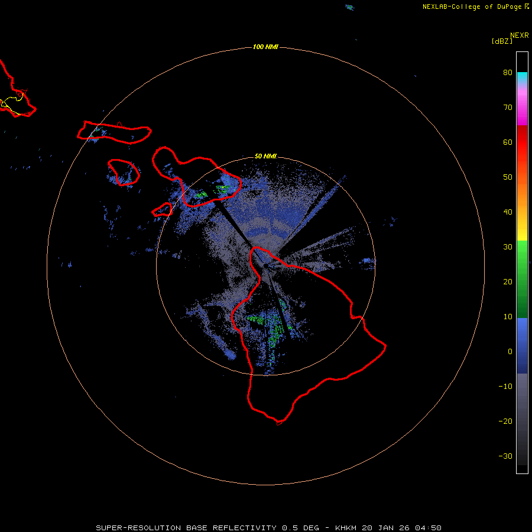Click the 100 NMI range ring label

coord(265,47)
